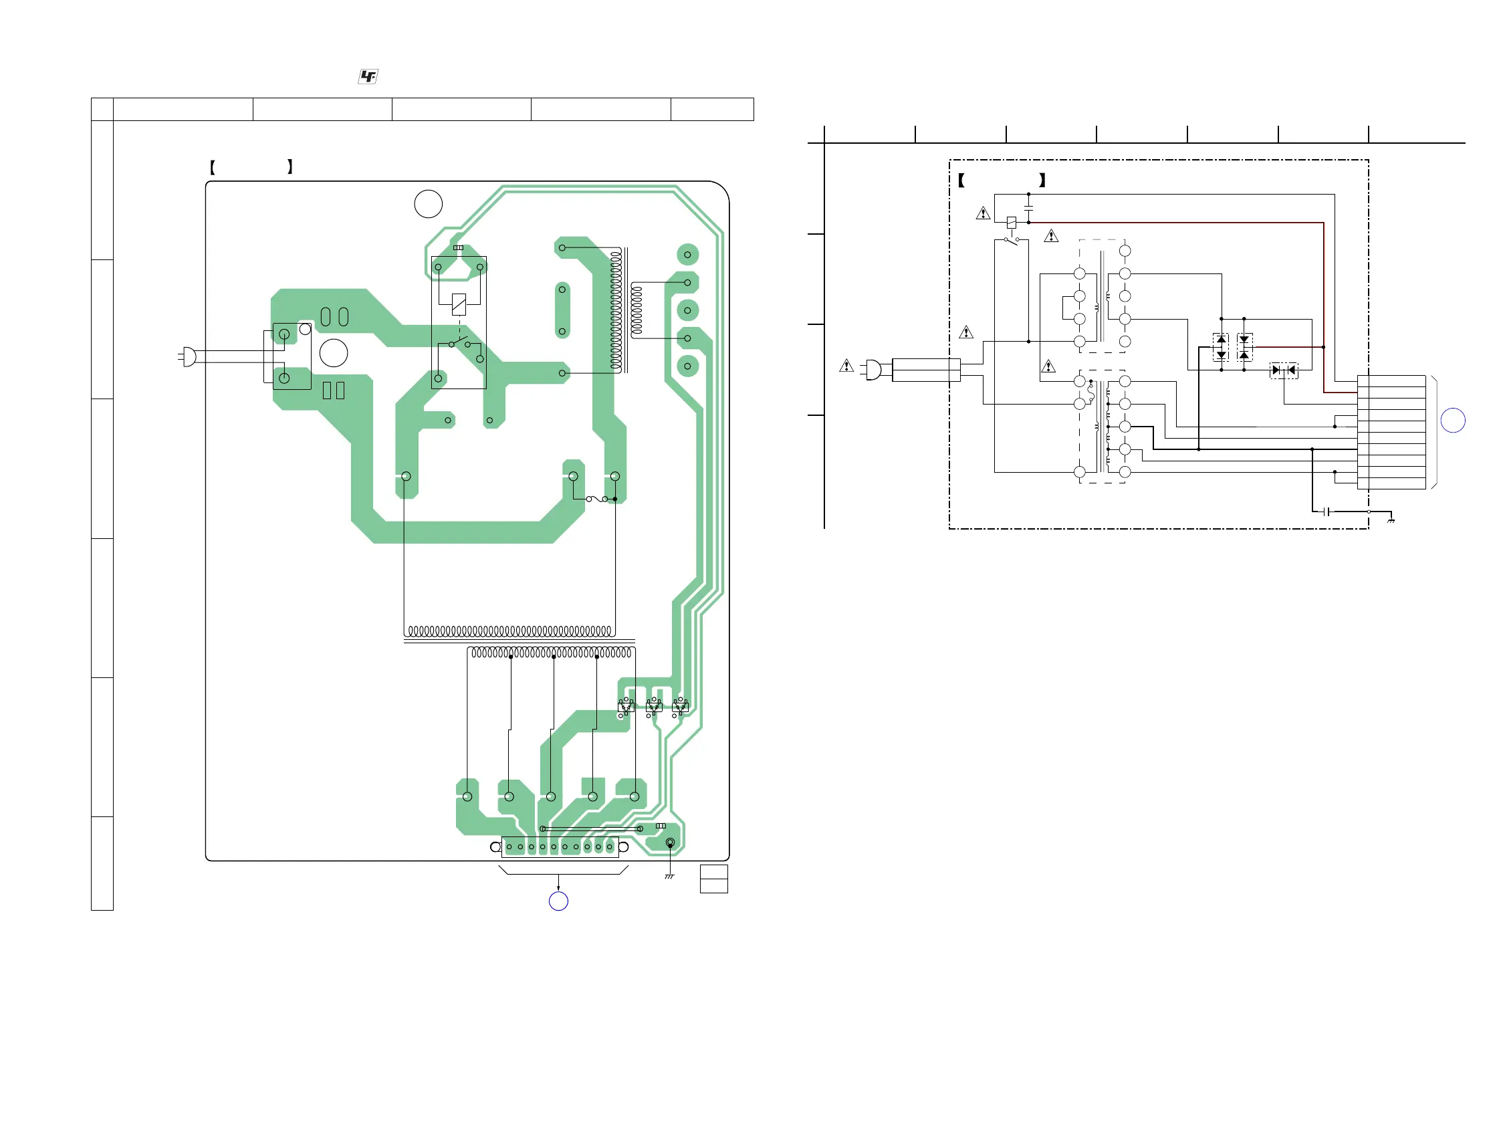Select the AC plug symbol in the schematic
Viewport: 1497px width, 1126px height.
pos(871,370)
